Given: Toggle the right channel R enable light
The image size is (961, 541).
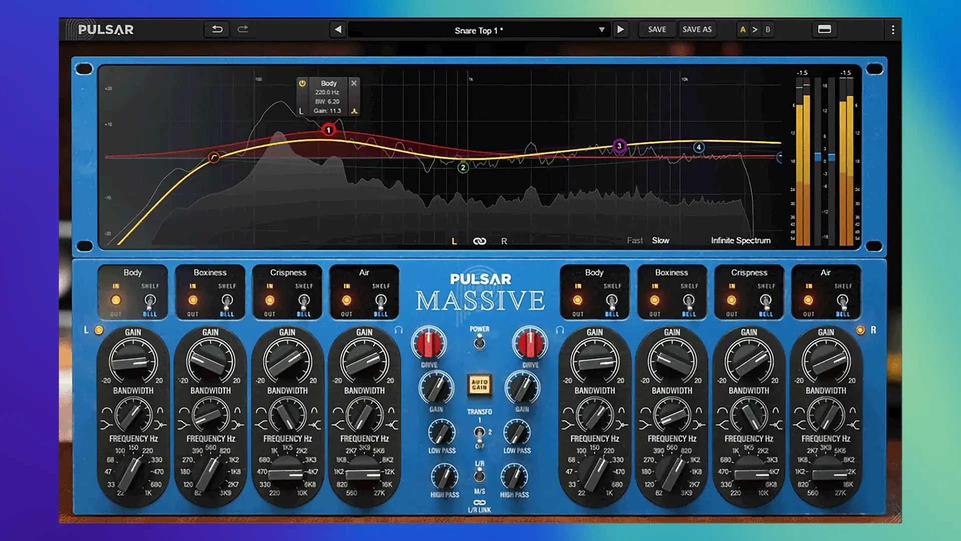Looking at the screenshot, I should (860, 330).
